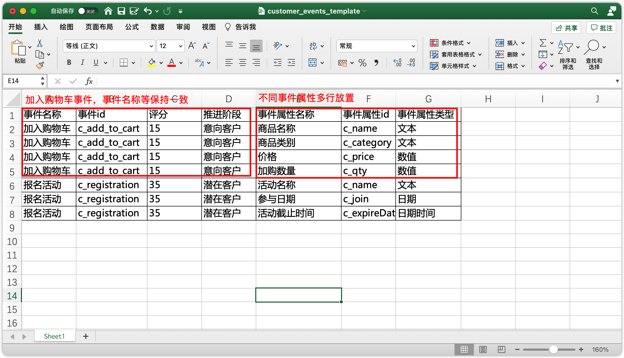Switch to Page Layout view icon
624x358 pixels.
coord(483,349)
